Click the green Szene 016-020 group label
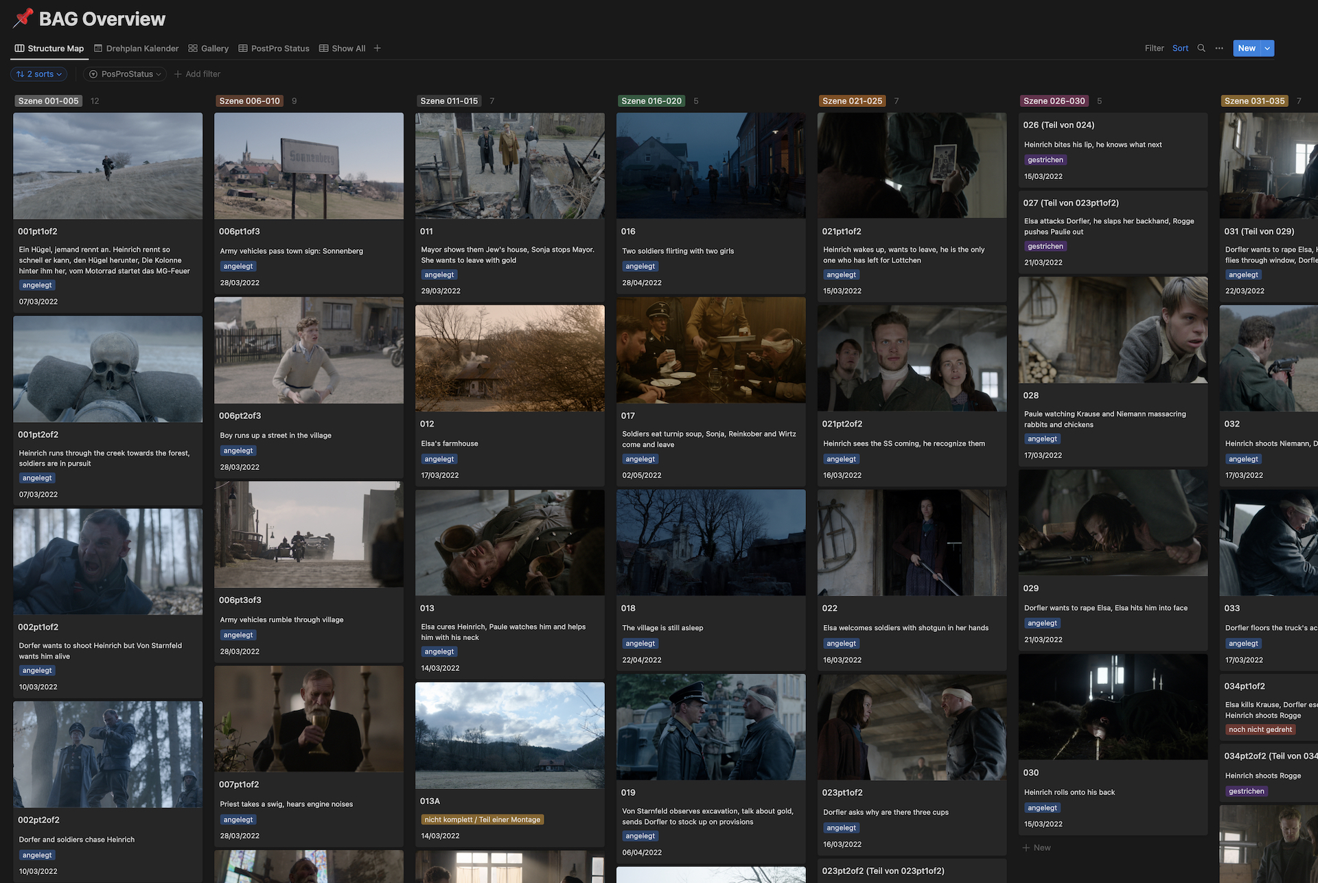The width and height of the screenshot is (1318, 883). 651,101
